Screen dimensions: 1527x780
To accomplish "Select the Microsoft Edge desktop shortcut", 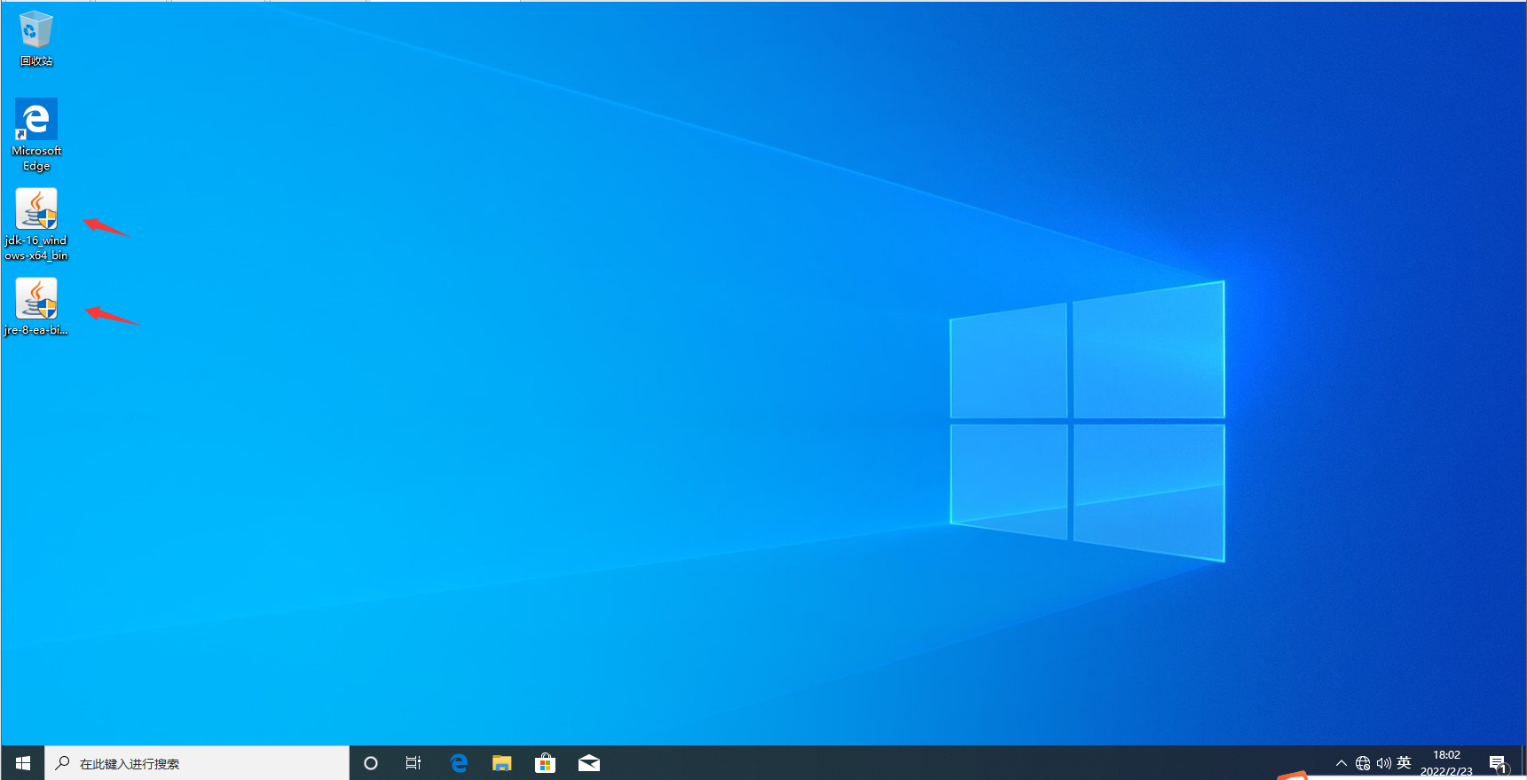I will tap(36, 134).
